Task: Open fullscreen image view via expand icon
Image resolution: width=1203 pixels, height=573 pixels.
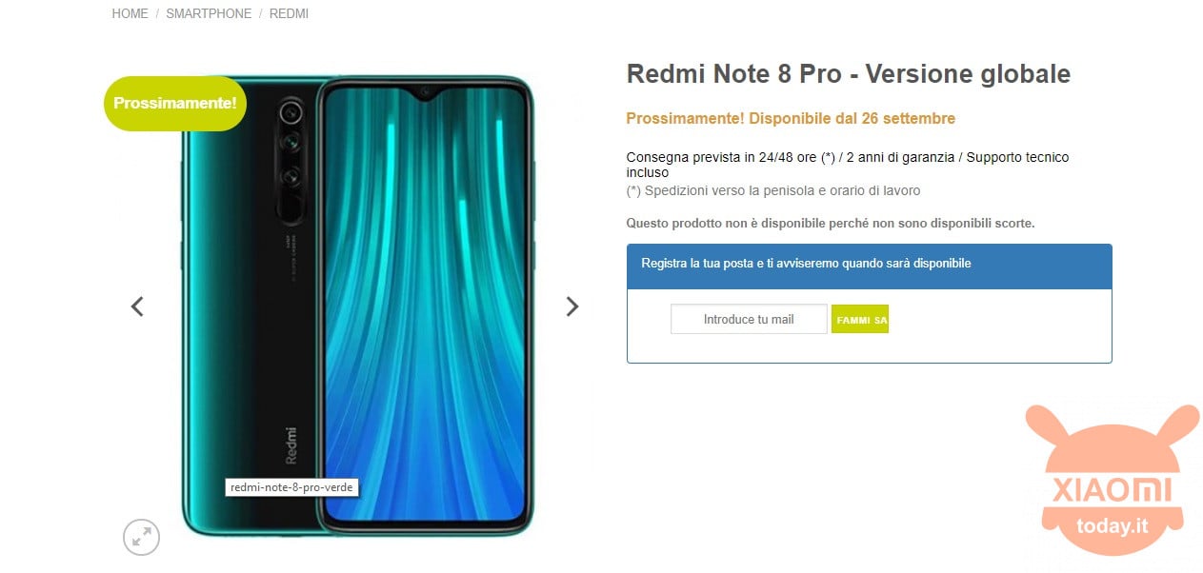Action: (141, 537)
